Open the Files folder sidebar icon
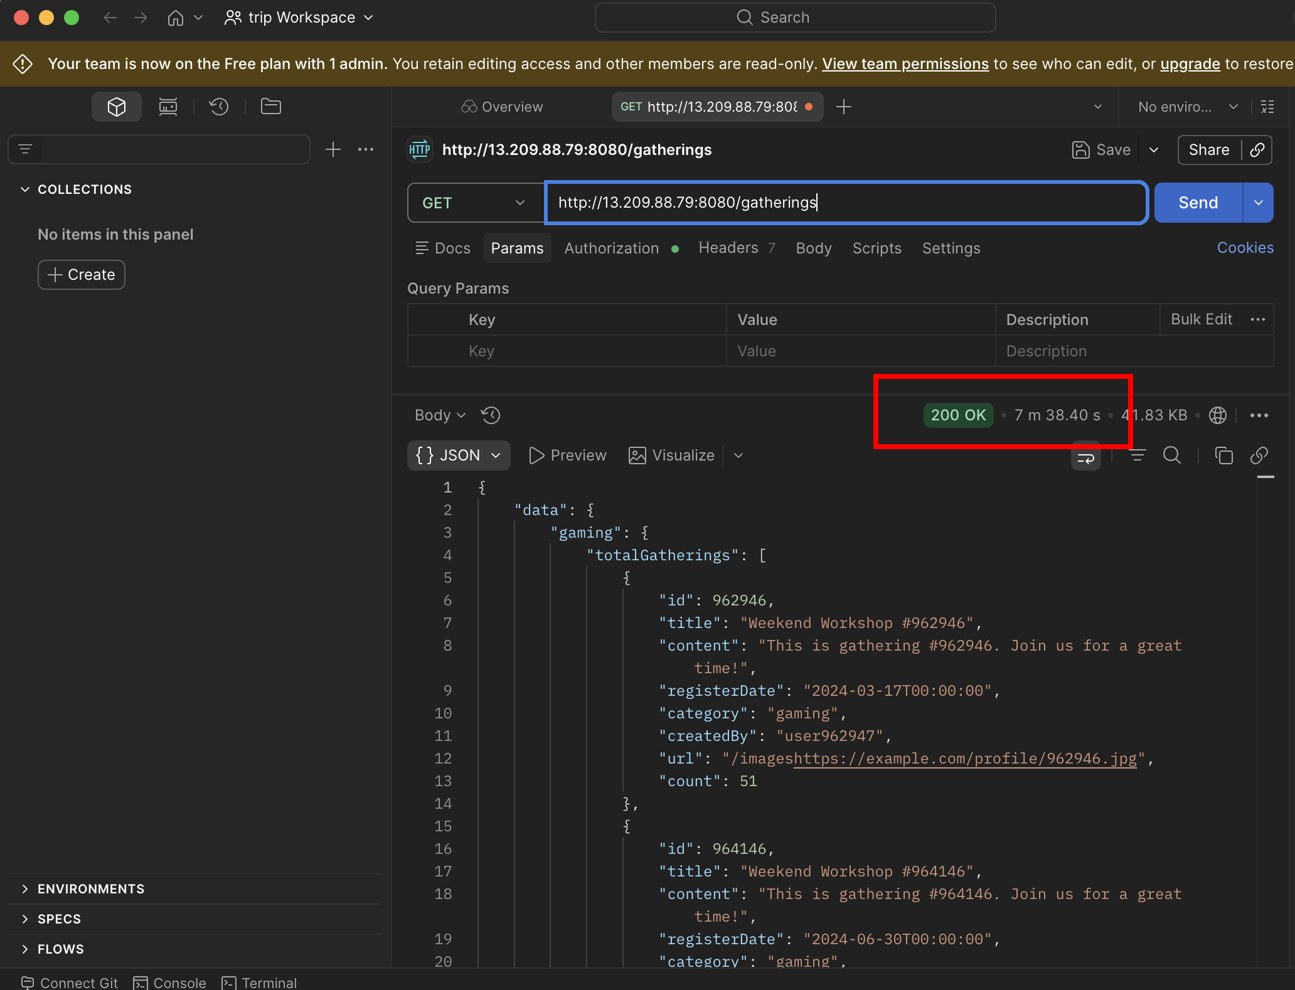This screenshot has height=990, width=1295. pyautogui.click(x=271, y=107)
